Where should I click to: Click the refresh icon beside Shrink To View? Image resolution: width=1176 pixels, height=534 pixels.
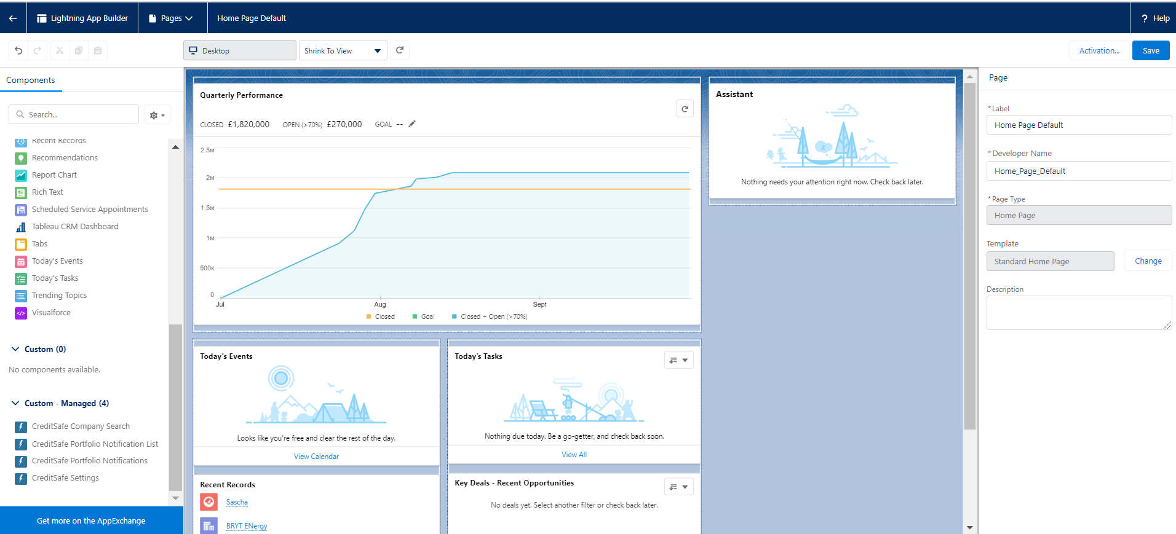(x=400, y=50)
